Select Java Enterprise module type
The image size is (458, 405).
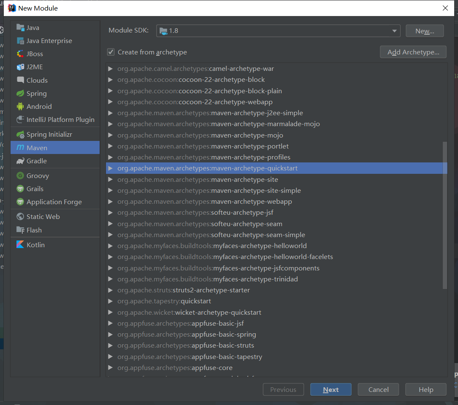[x=55, y=40]
